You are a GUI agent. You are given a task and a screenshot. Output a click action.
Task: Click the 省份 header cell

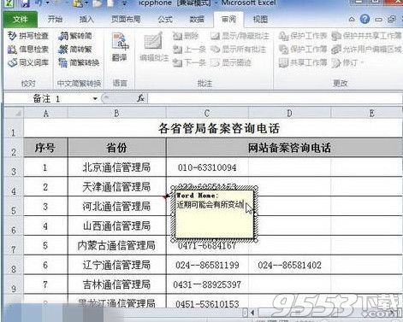[117, 148]
